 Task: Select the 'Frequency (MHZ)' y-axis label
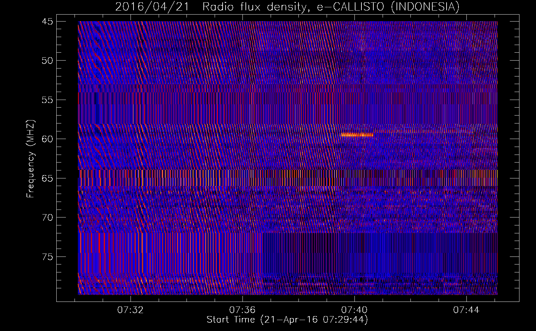(x=30, y=159)
